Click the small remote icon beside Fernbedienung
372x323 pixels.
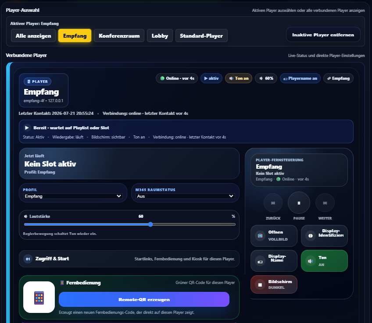62,283
